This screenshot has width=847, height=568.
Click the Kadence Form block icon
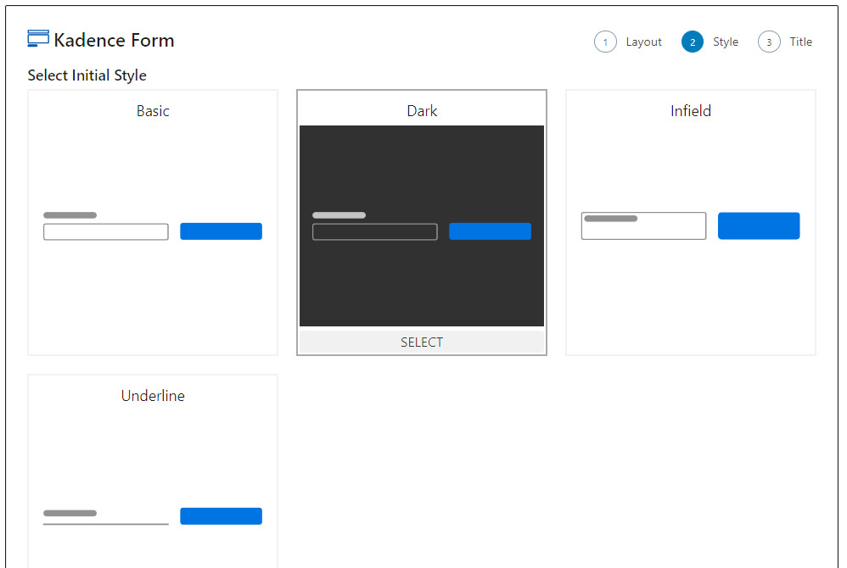(38, 39)
